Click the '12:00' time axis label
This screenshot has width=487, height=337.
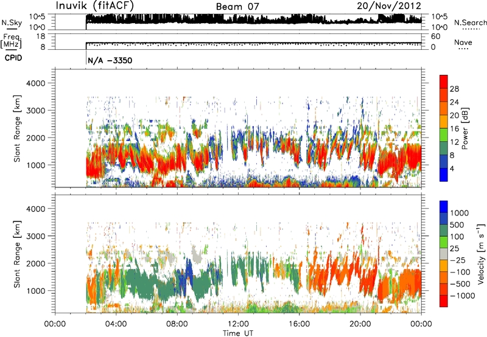click(238, 324)
